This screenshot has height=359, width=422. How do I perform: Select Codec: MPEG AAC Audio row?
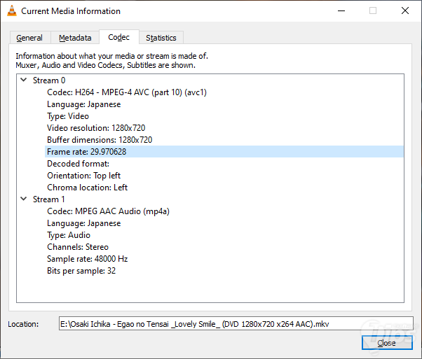tap(224, 211)
